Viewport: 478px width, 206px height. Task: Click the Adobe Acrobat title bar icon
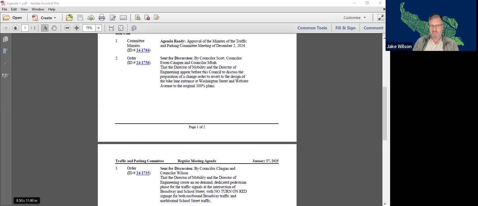click(3, 3)
